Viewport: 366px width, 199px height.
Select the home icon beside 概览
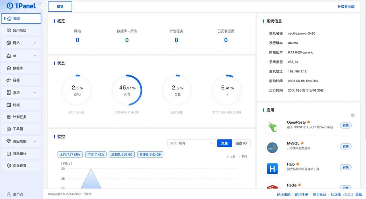(x=9, y=18)
